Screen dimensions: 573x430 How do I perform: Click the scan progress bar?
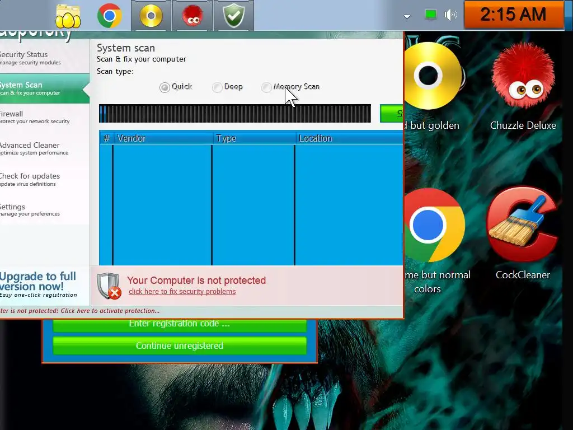click(234, 113)
